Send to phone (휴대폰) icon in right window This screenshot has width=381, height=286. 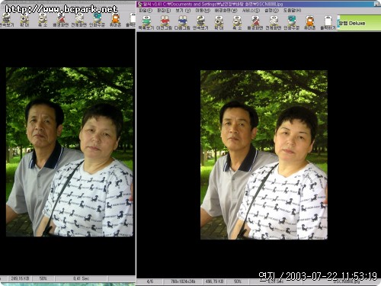click(x=310, y=23)
